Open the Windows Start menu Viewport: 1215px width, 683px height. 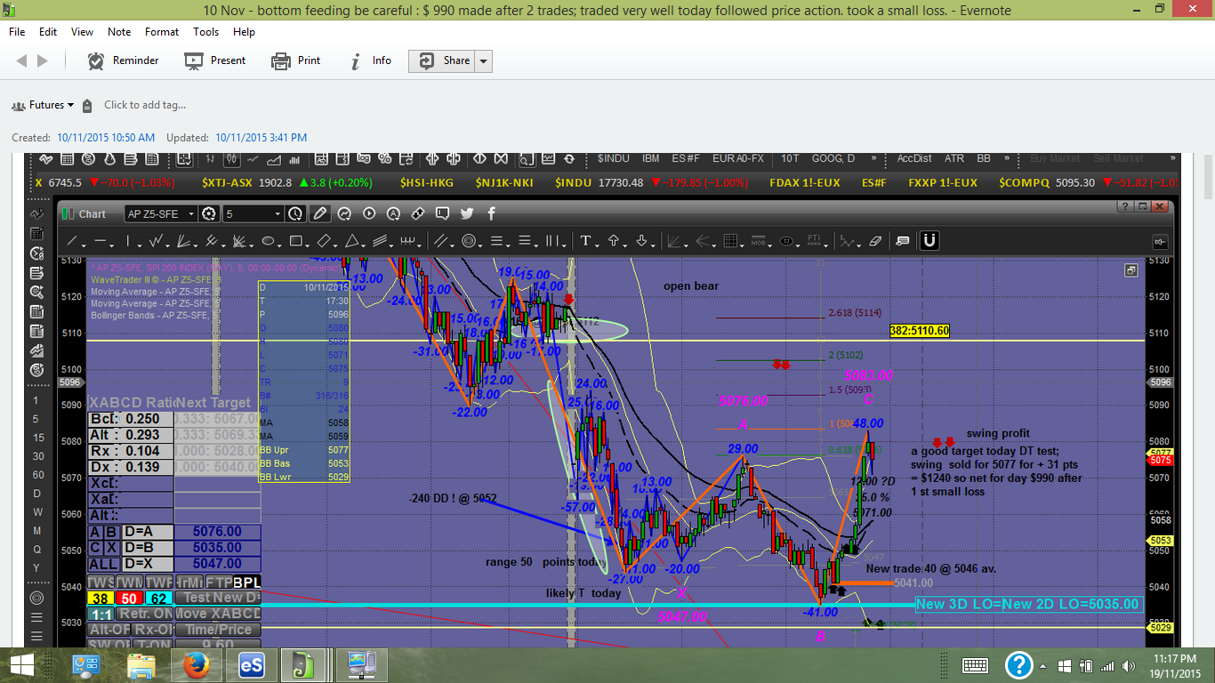point(21,665)
